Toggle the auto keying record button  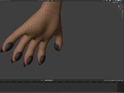click(42, 80)
